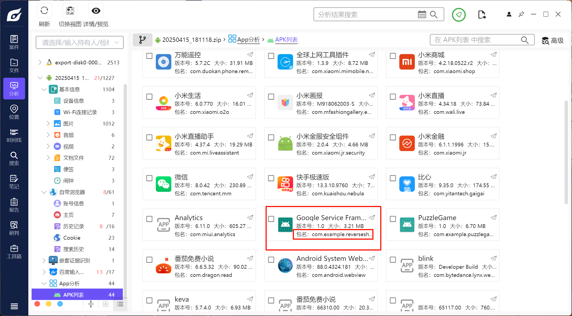Collapse the 自带浏览器 tree node
The image size is (572, 316).
(x=44, y=192)
